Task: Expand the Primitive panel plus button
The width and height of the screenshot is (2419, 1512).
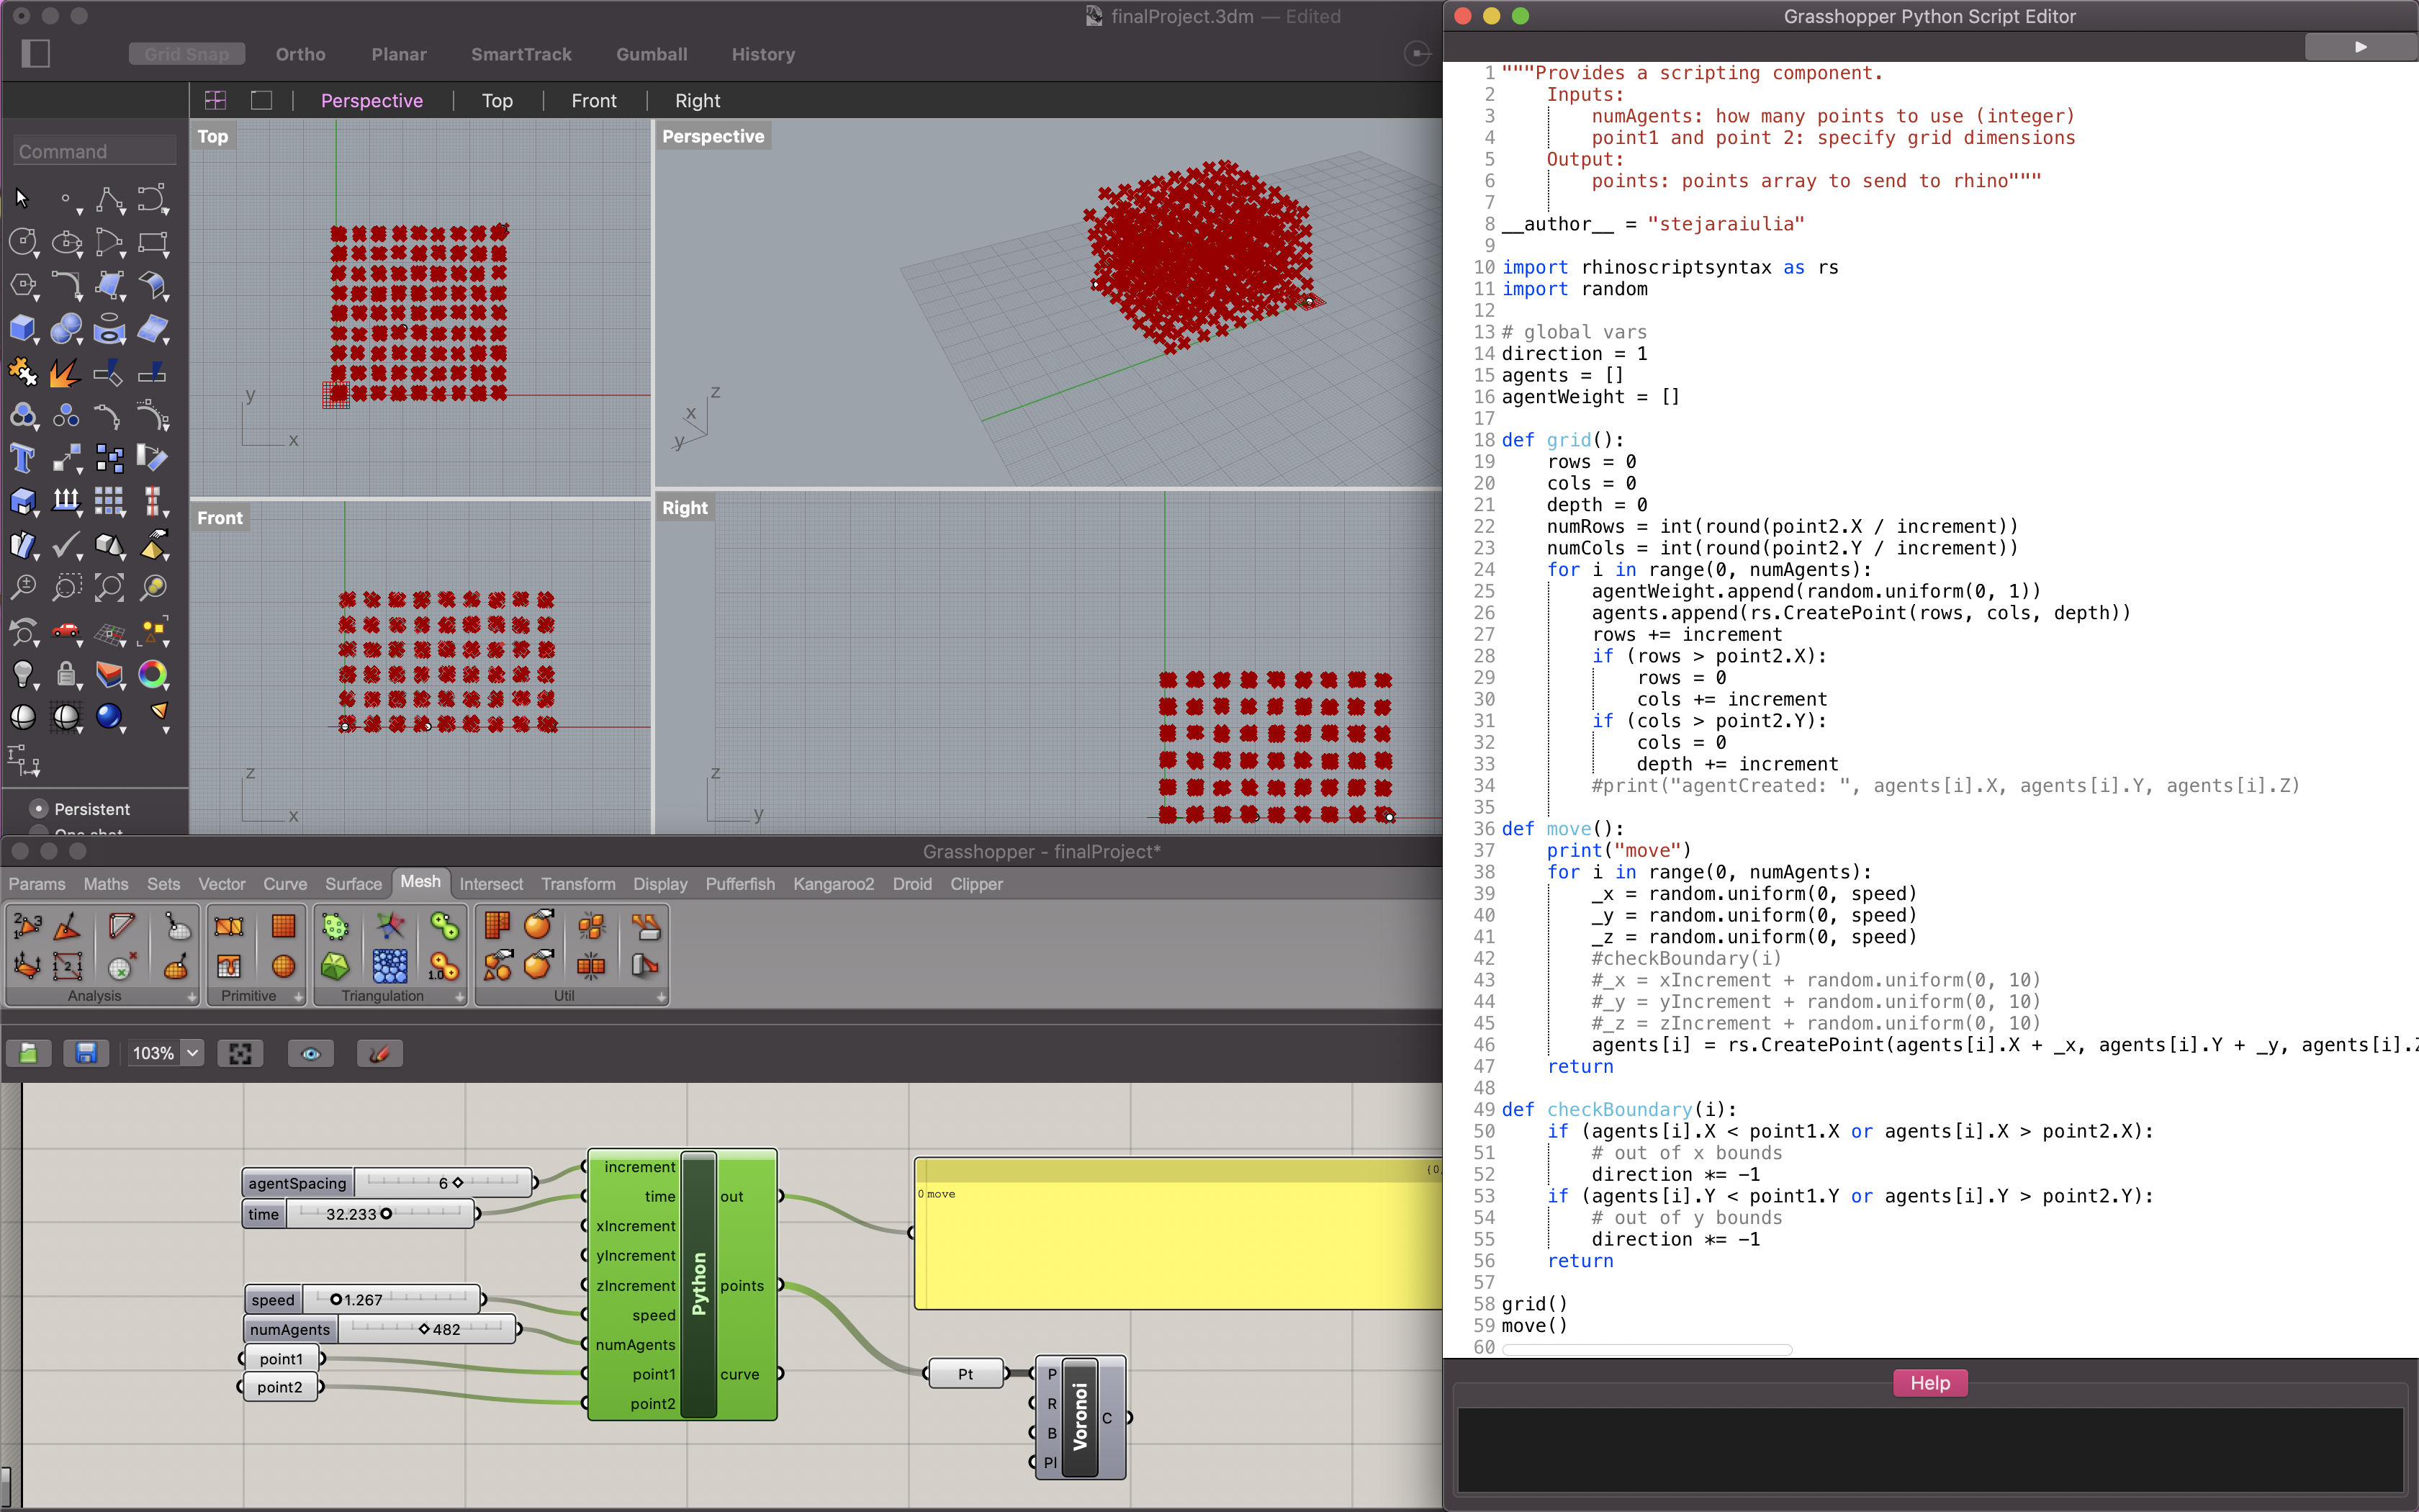Action: tap(298, 997)
